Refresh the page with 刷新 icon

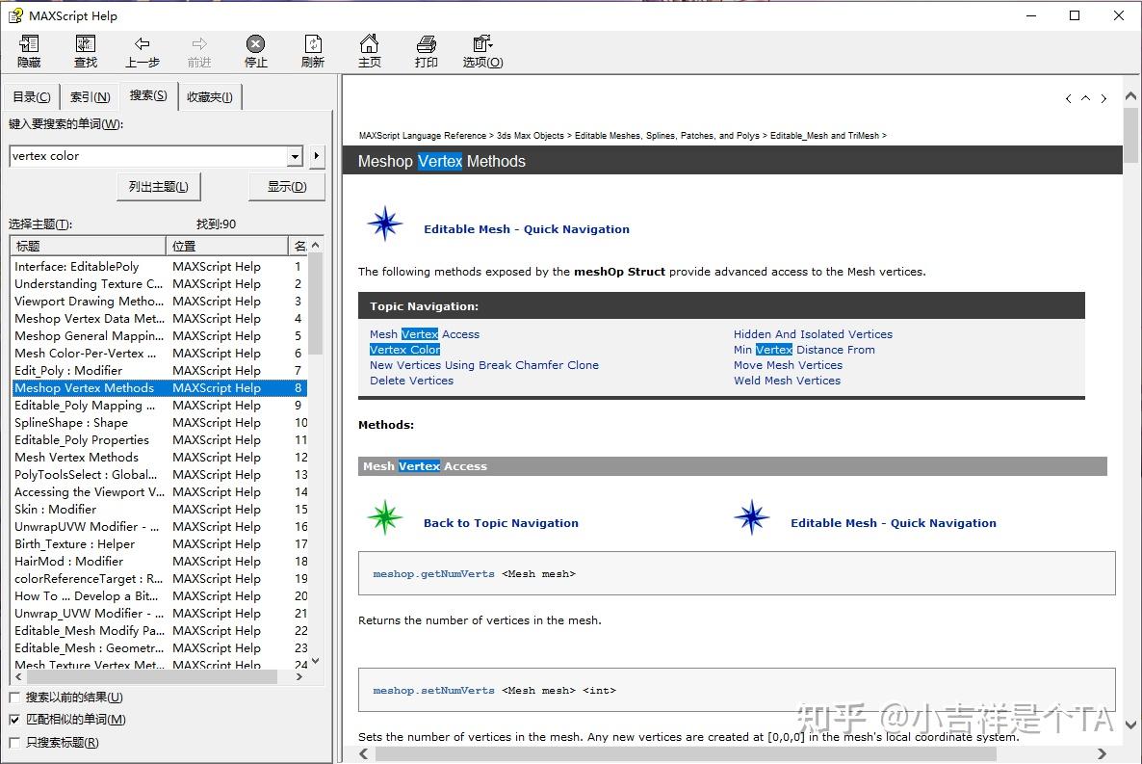coord(312,50)
